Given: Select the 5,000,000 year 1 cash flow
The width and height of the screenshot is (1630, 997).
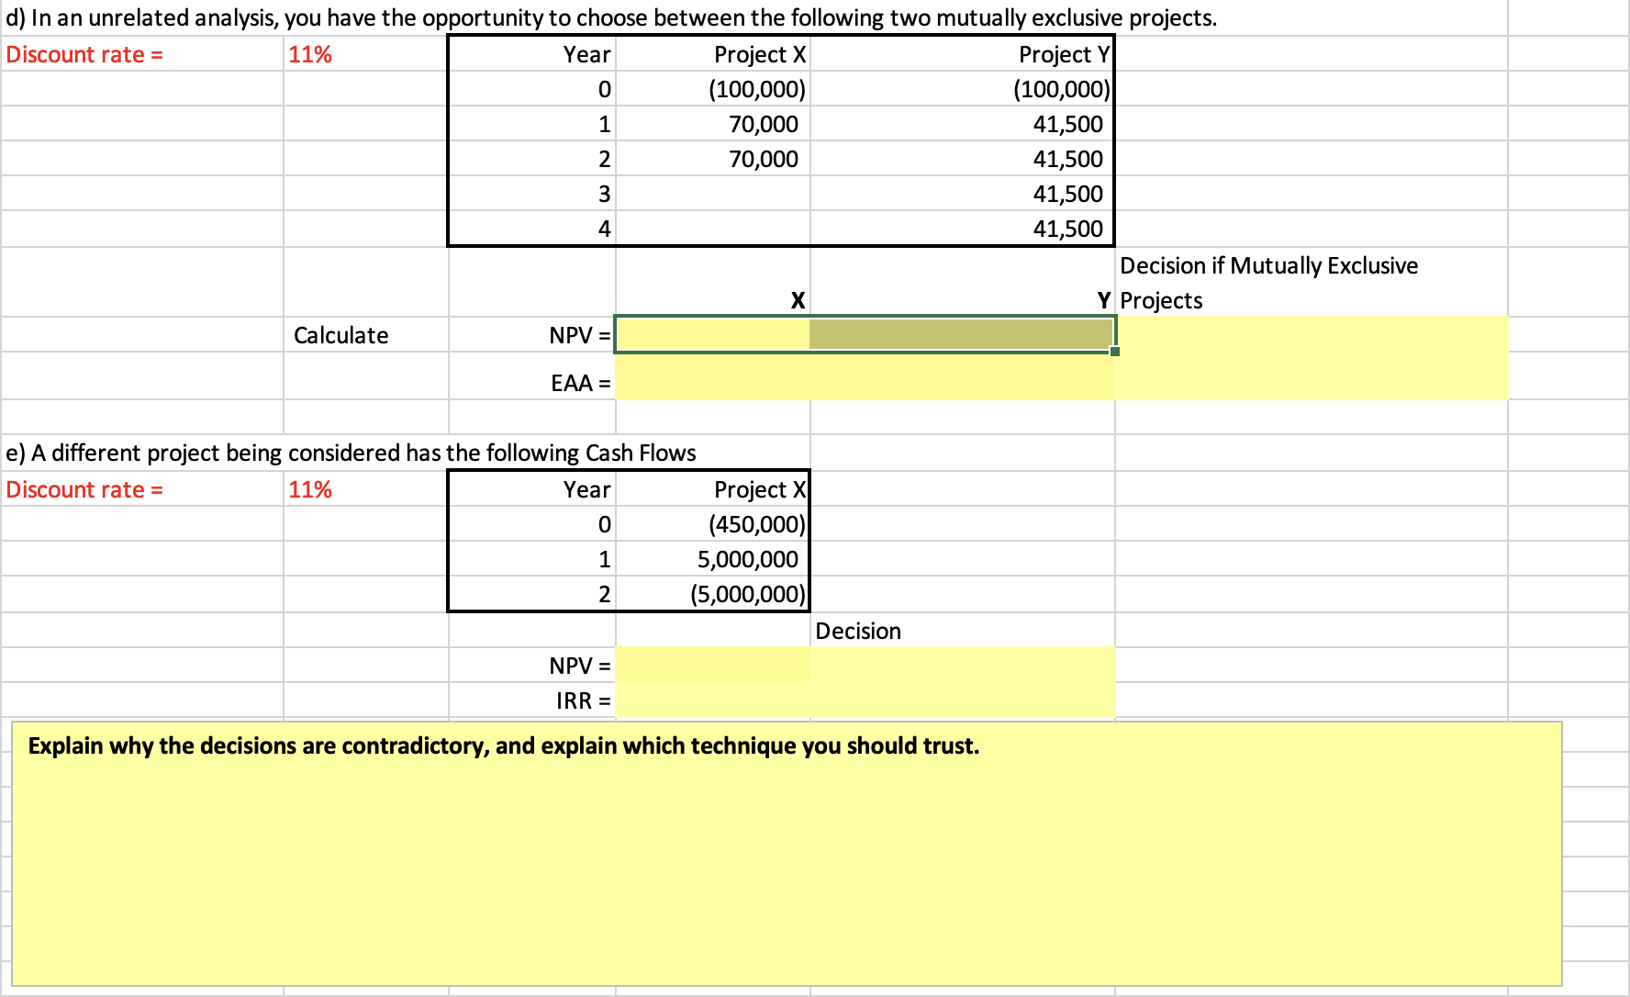Looking at the screenshot, I should click(x=712, y=559).
